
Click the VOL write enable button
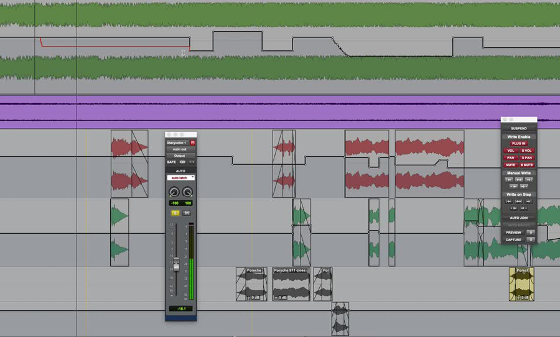click(511, 150)
